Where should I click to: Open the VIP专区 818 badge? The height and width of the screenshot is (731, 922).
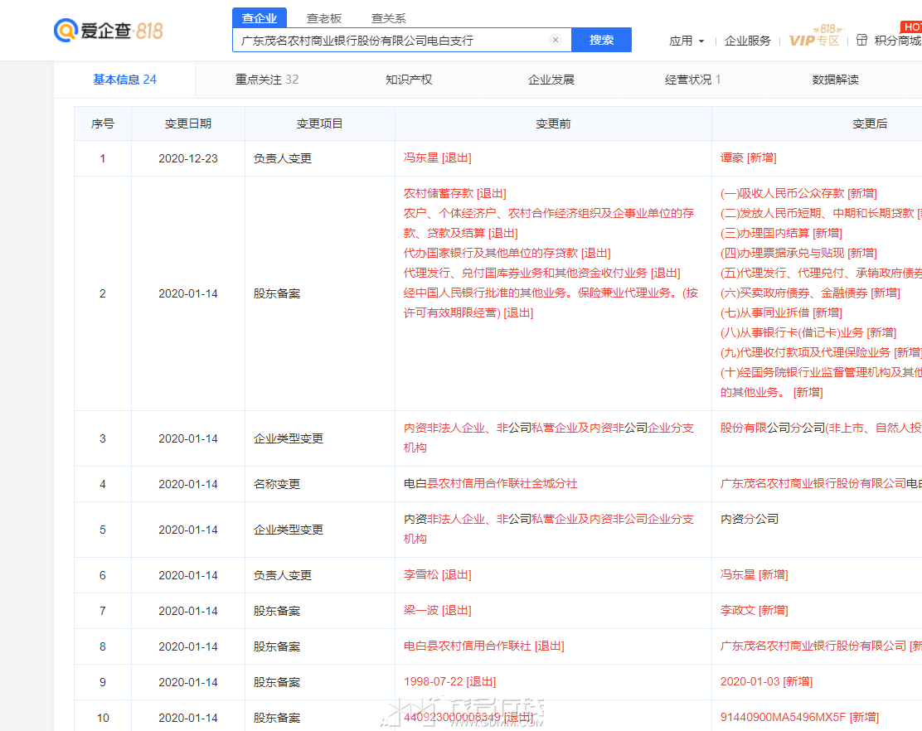tap(814, 38)
